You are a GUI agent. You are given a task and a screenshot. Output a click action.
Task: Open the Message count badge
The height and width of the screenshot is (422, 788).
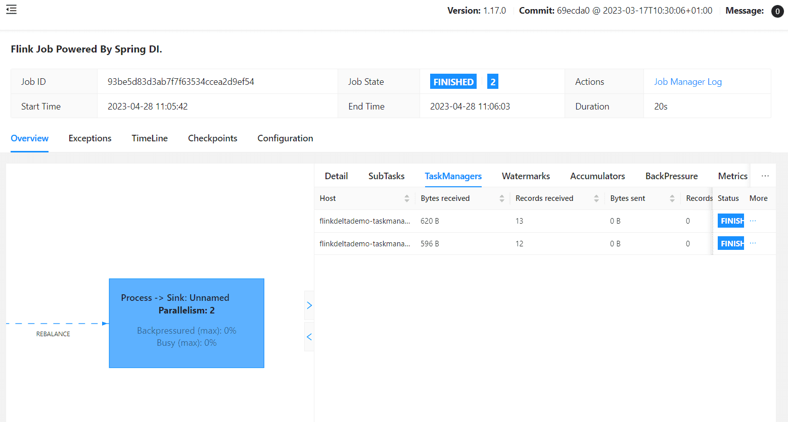click(777, 11)
